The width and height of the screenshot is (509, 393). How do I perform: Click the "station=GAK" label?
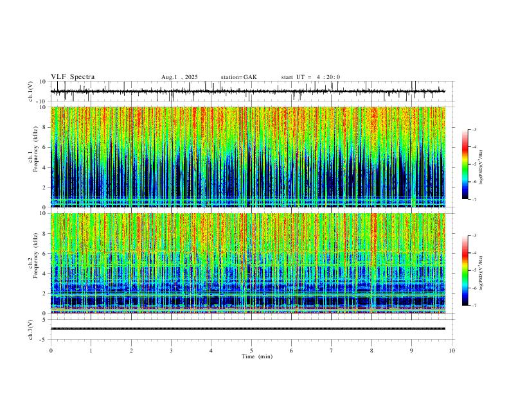238,77
